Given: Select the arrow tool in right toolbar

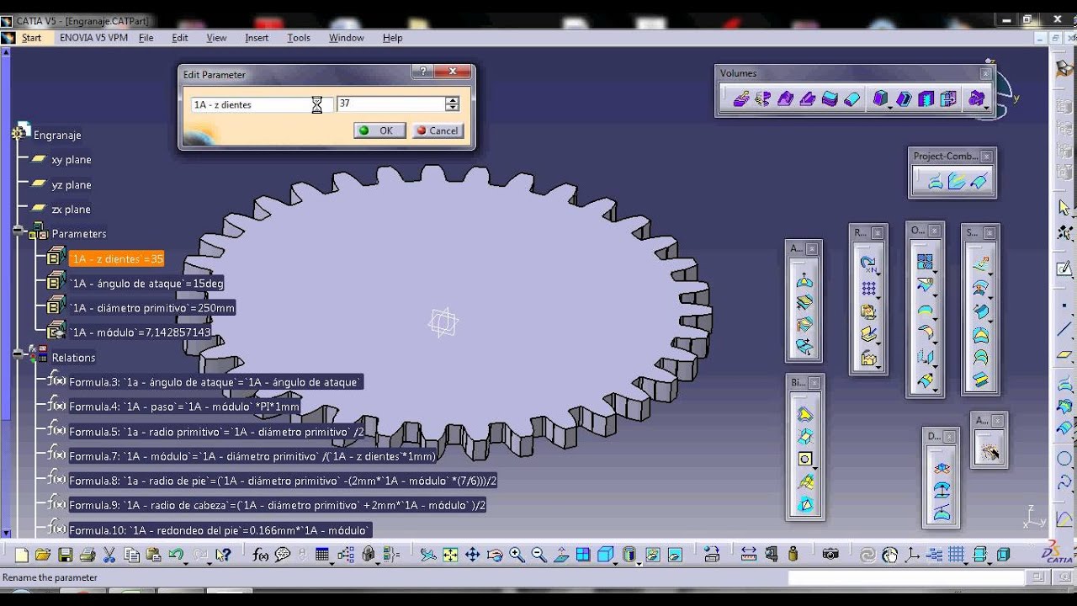Looking at the screenshot, I should [x=1064, y=207].
